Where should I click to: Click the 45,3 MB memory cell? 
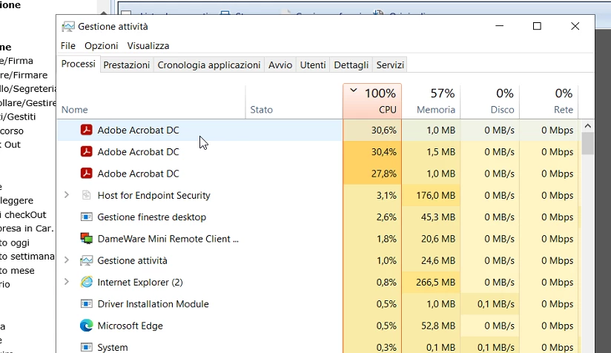(431, 217)
